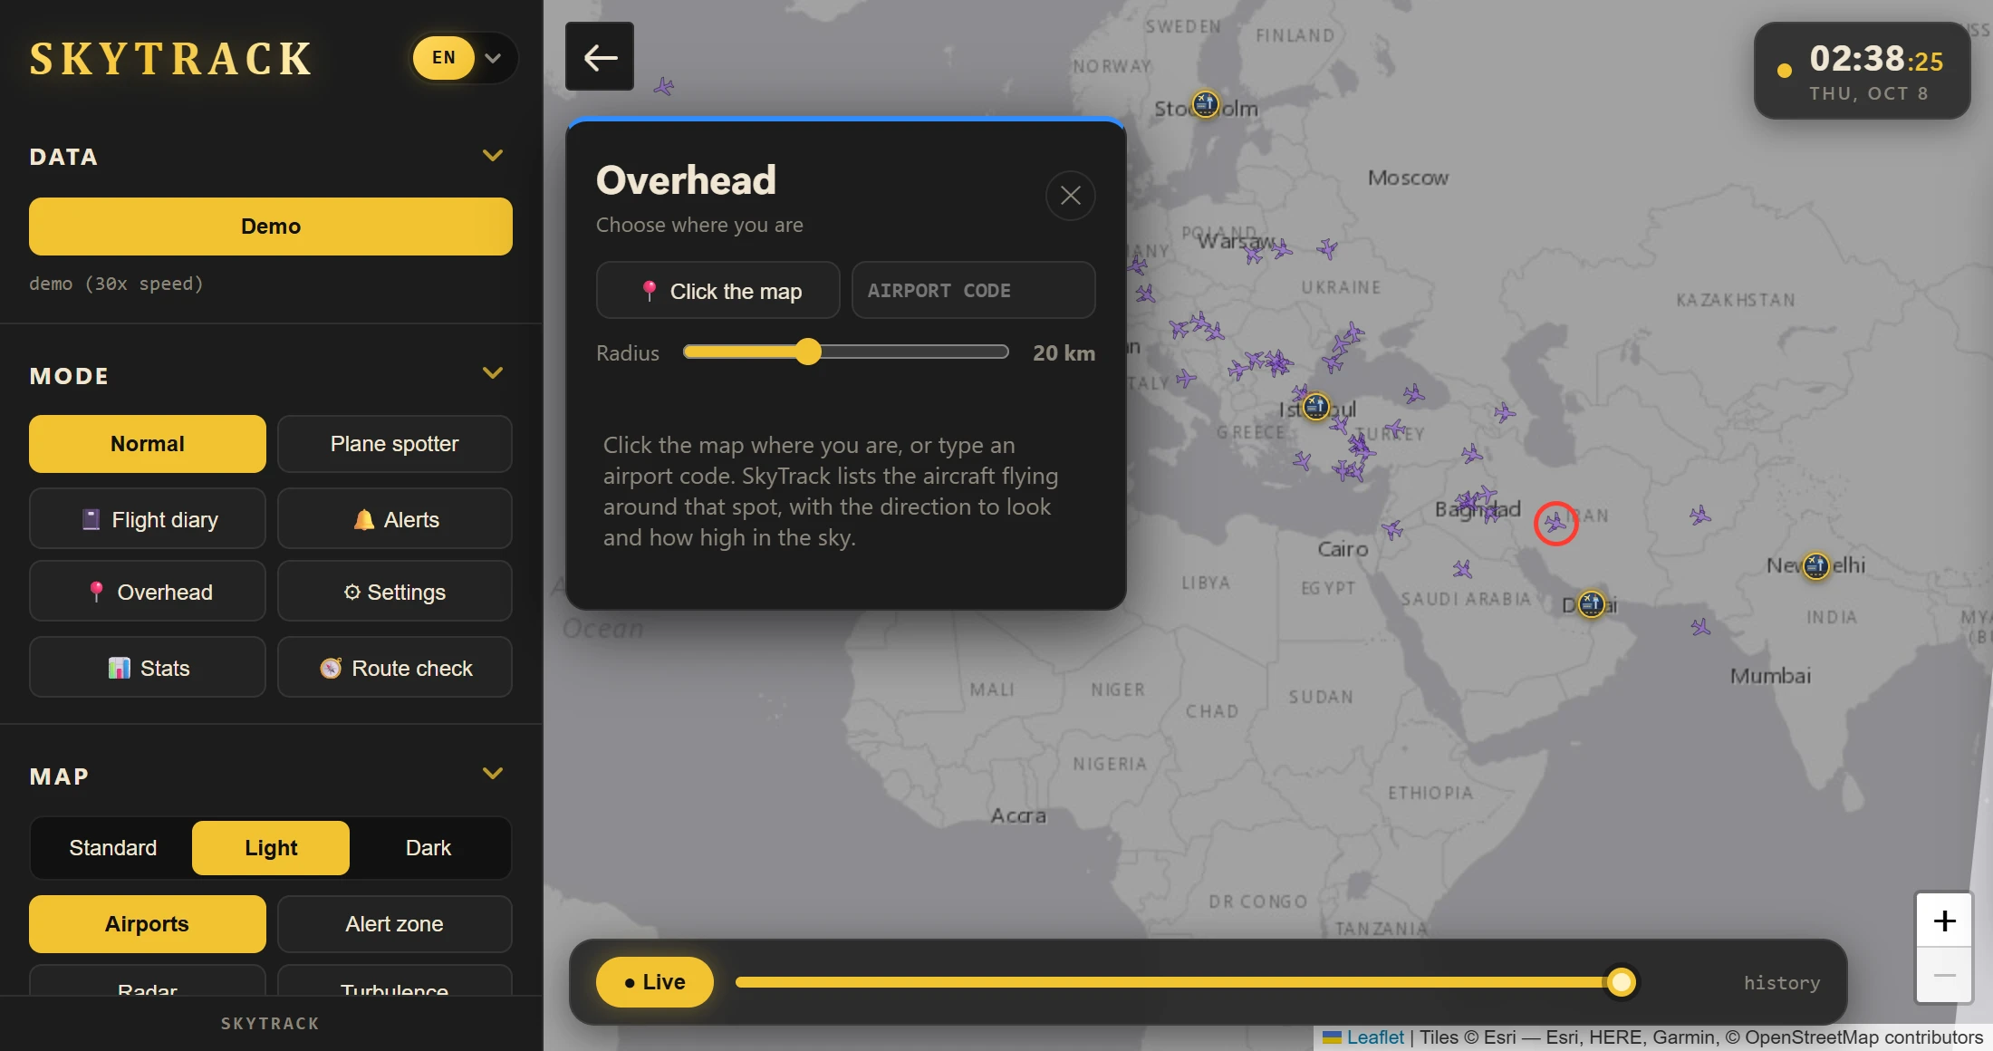Switch map style to Dark
The height and width of the screenshot is (1051, 1993).
pyautogui.click(x=428, y=848)
